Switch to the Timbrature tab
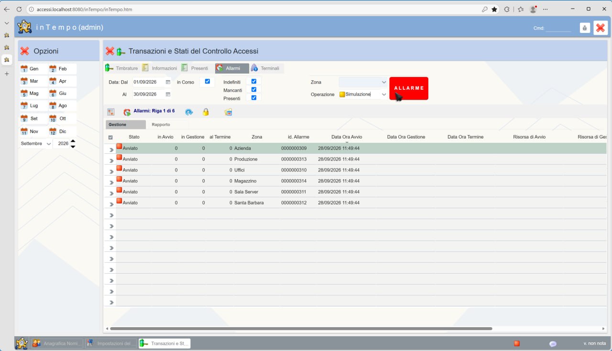 pyautogui.click(x=122, y=68)
